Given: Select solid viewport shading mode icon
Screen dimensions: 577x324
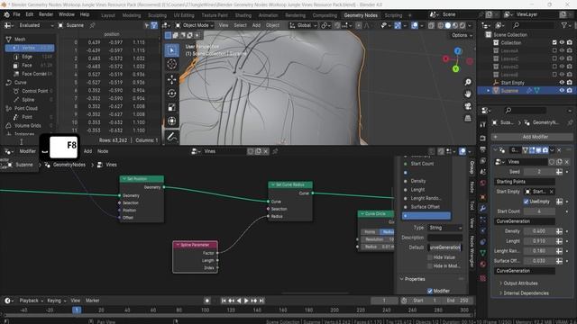Looking at the screenshot, I should [448, 25].
